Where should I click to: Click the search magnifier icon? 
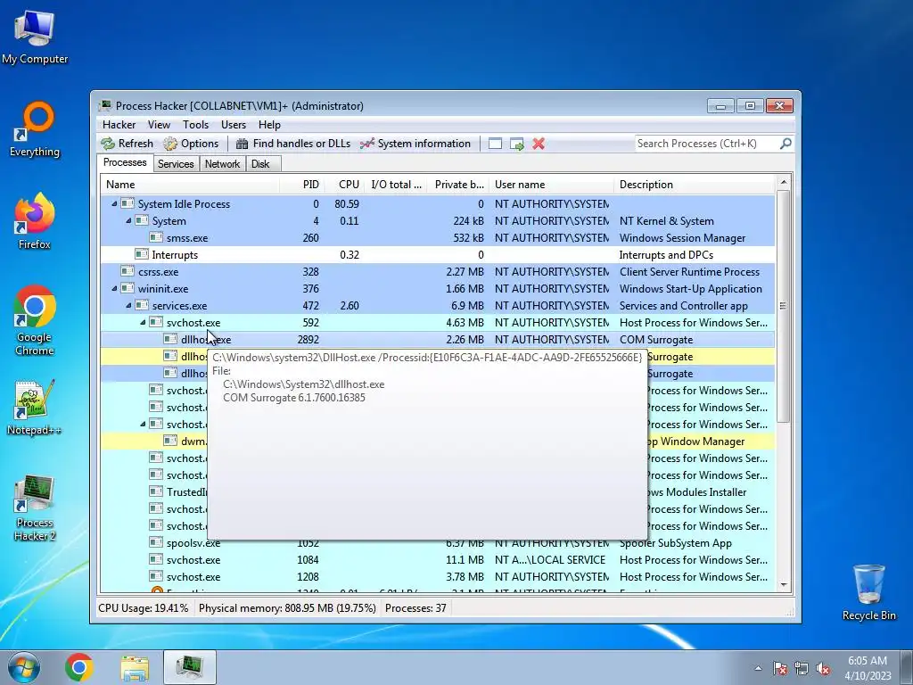pos(786,144)
